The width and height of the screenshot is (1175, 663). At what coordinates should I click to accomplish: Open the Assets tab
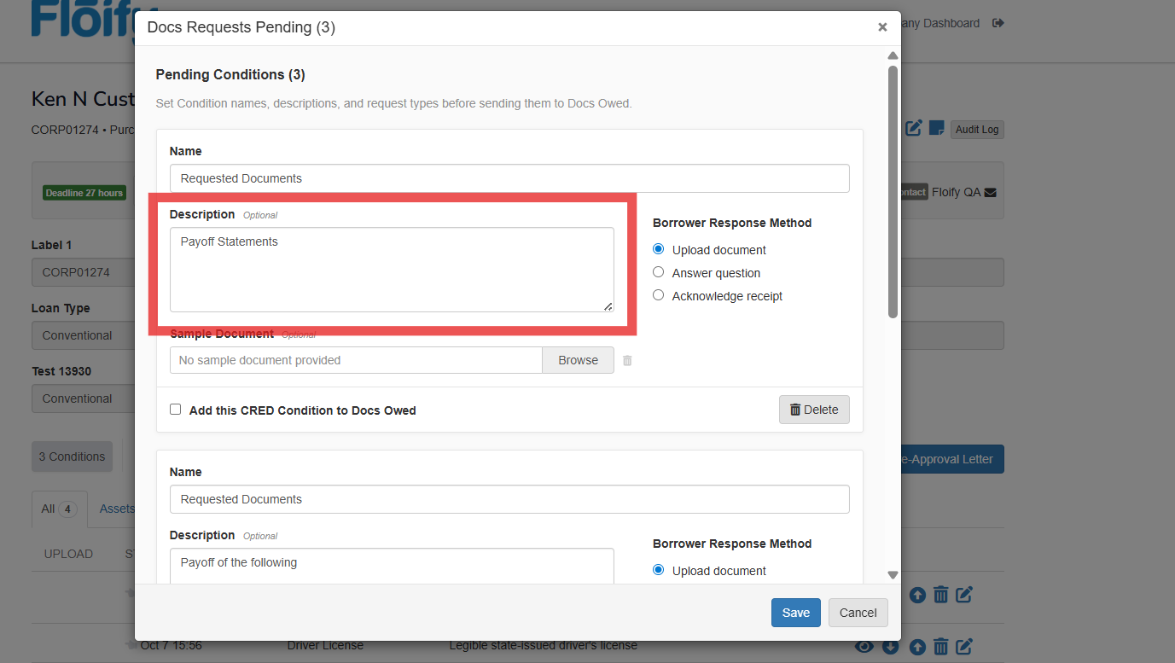tap(117, 509)
